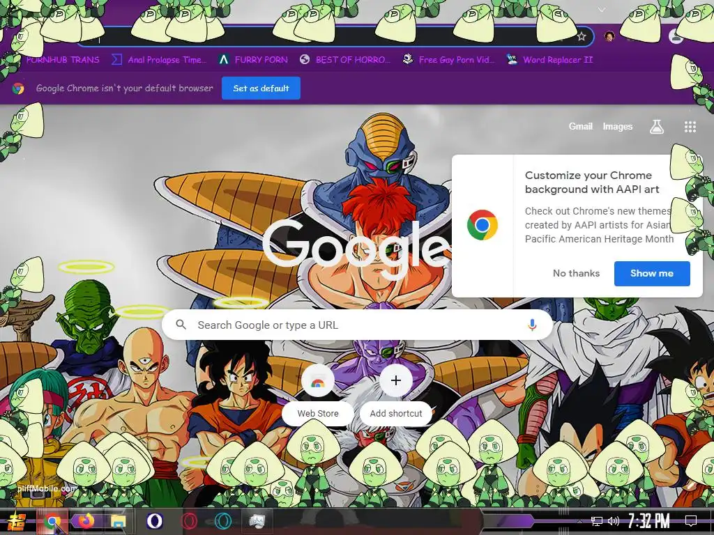Open the network status tray icon
This screenshot has height=535, width=714.
596,521
